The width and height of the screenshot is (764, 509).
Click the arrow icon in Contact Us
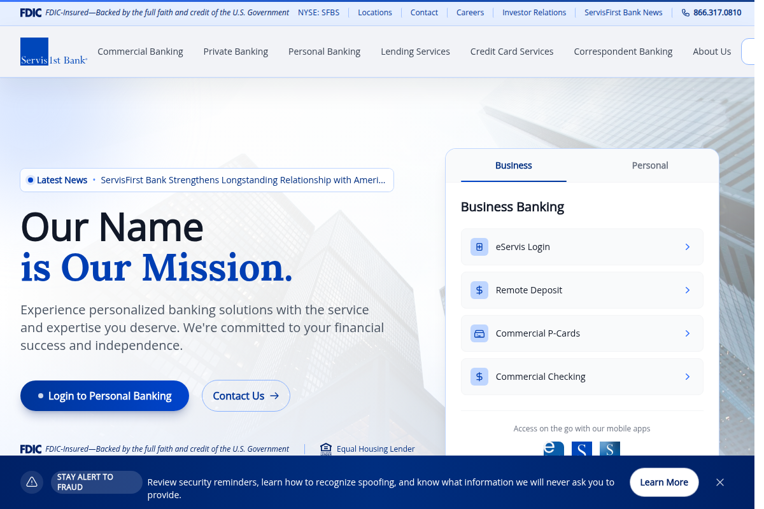point(274,396)
